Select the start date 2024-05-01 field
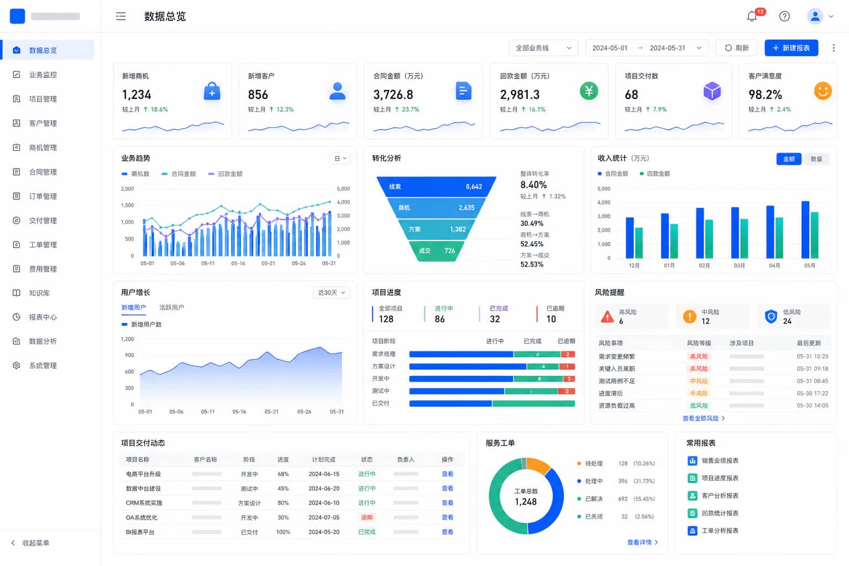 point(610,48)
